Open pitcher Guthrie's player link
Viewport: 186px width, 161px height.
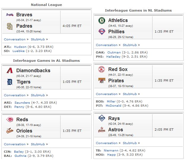click(x=20, y=156)
